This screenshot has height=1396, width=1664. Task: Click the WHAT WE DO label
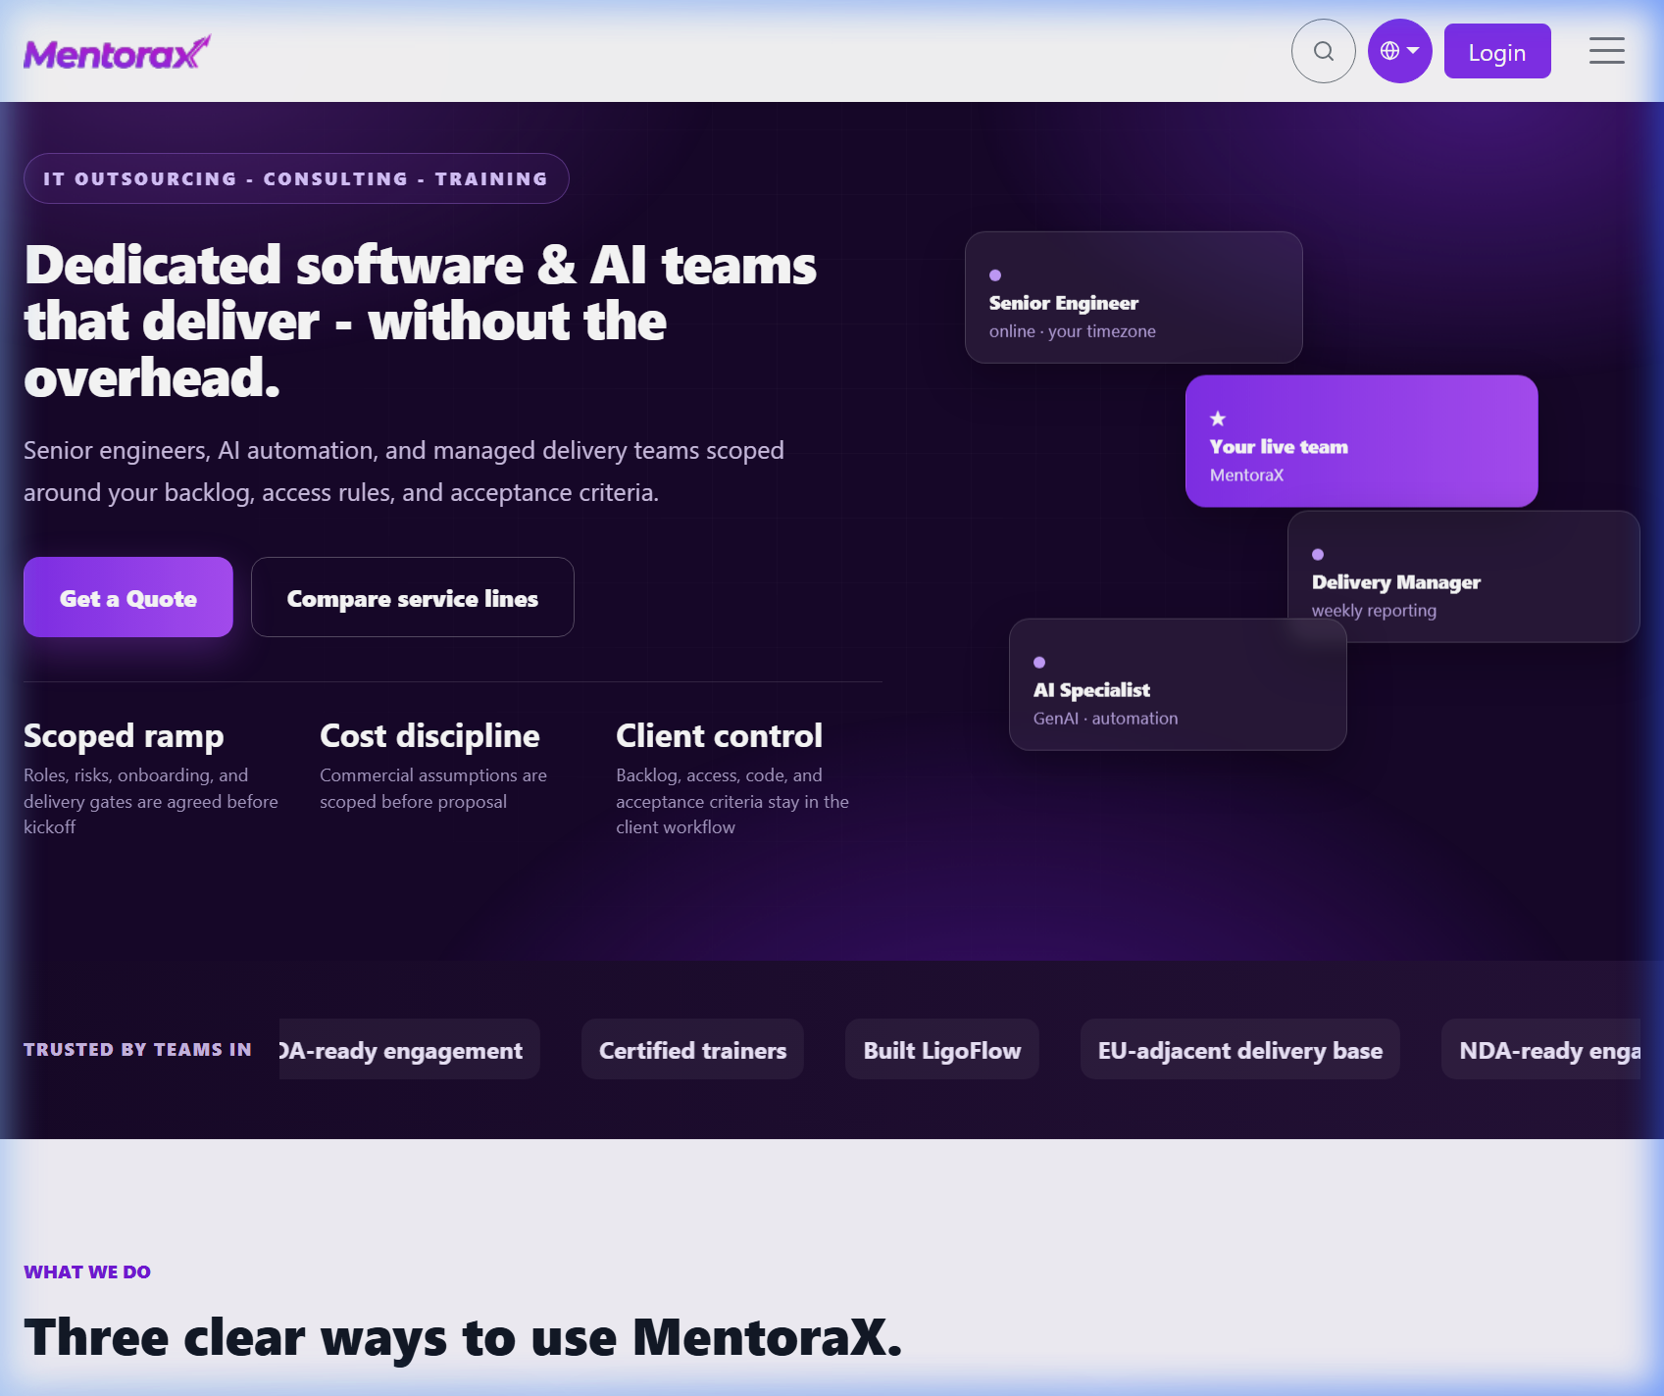click(87, 1271)
